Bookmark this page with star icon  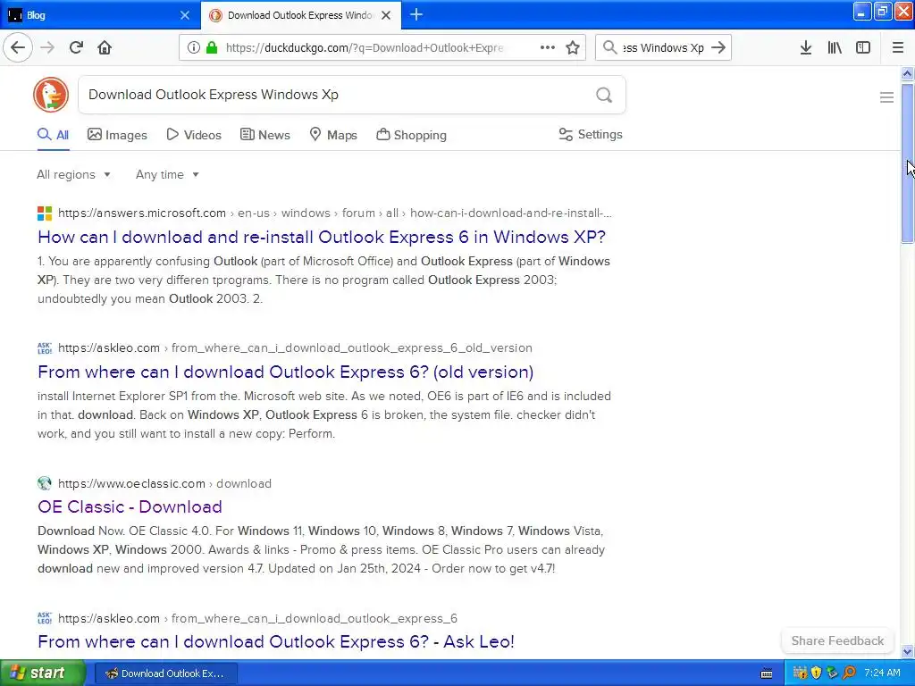point(573,47)
